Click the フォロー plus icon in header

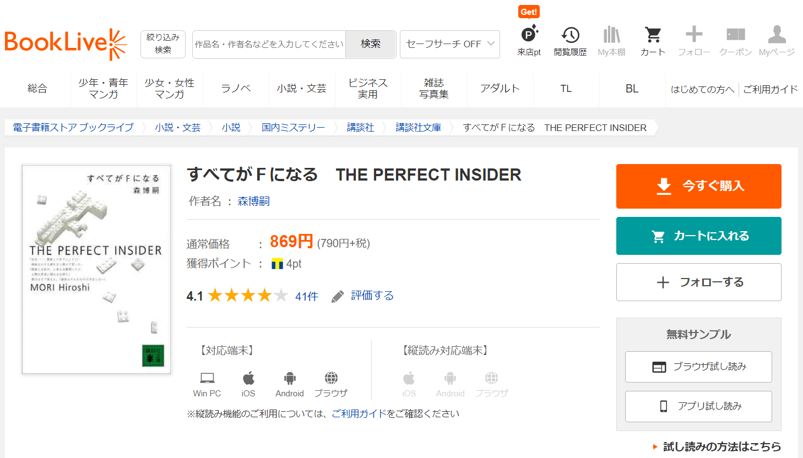click(694, 35)
